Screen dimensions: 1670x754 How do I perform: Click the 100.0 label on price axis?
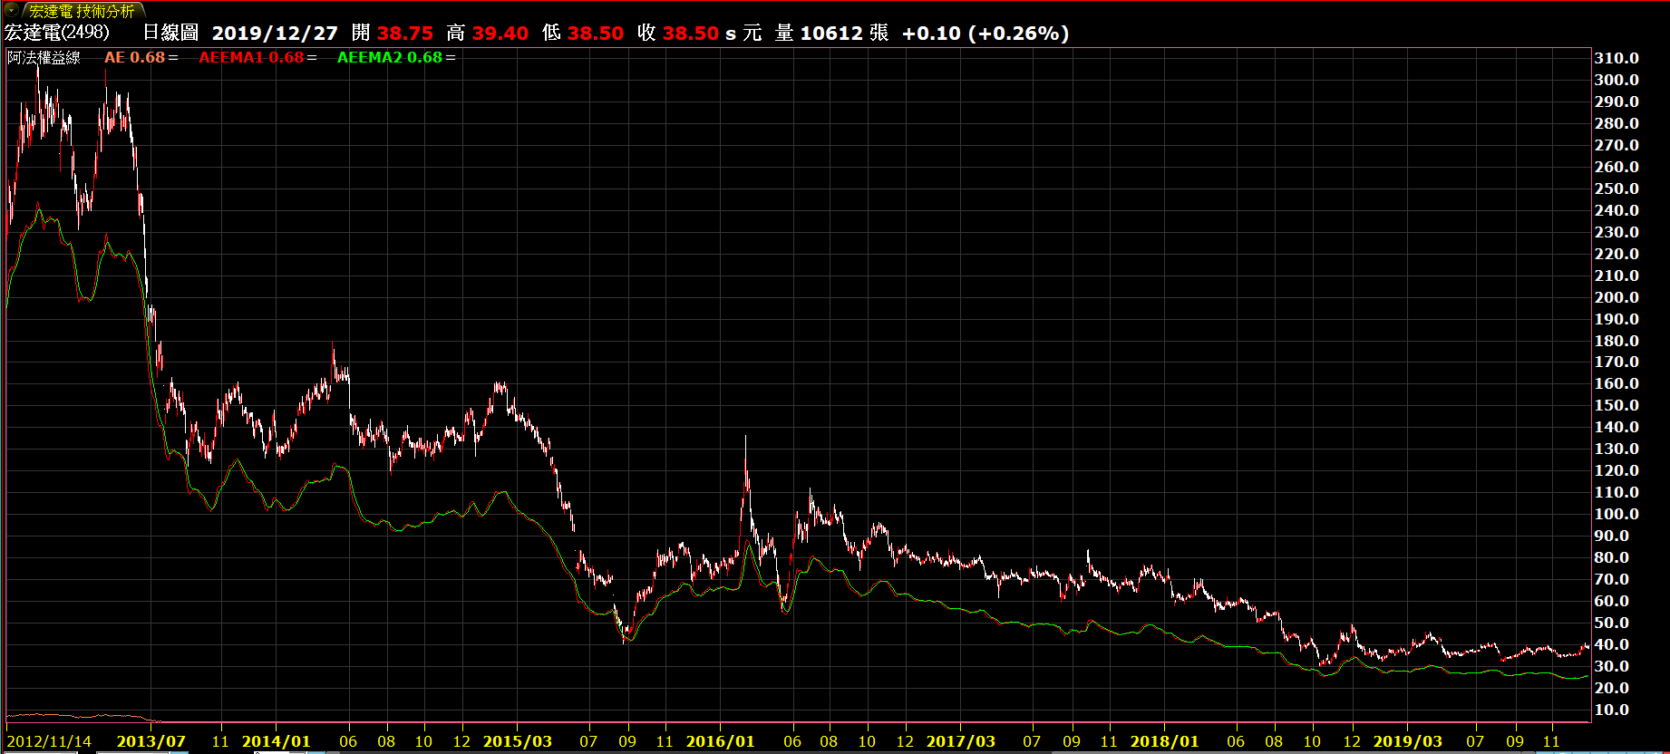pyautogui.click(x=1617, y=514)
